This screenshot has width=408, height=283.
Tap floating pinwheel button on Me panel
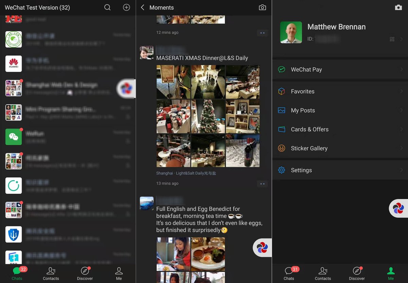pyautogui.click(x=398, y=208)
